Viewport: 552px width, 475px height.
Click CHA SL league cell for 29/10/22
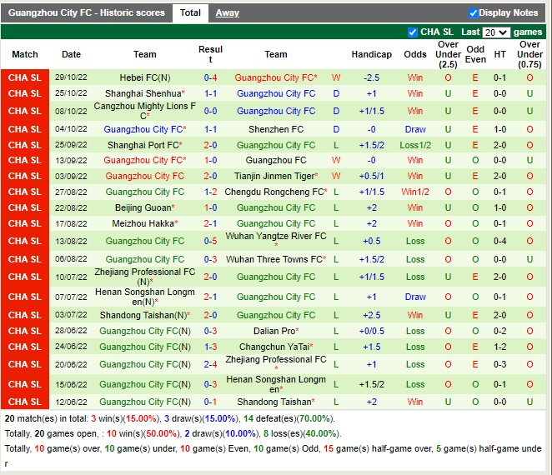[x=25, y=77]
